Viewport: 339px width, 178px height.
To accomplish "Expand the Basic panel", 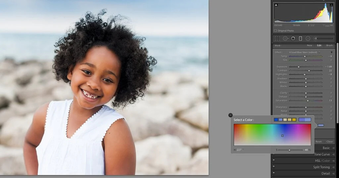I will [x=333, y=148].
